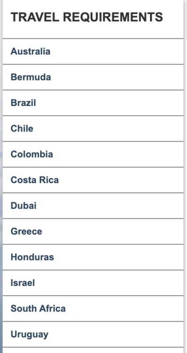The image size is (187, 353).
Task: Open the Australia travel requirements link
Action: click(30, 51)
